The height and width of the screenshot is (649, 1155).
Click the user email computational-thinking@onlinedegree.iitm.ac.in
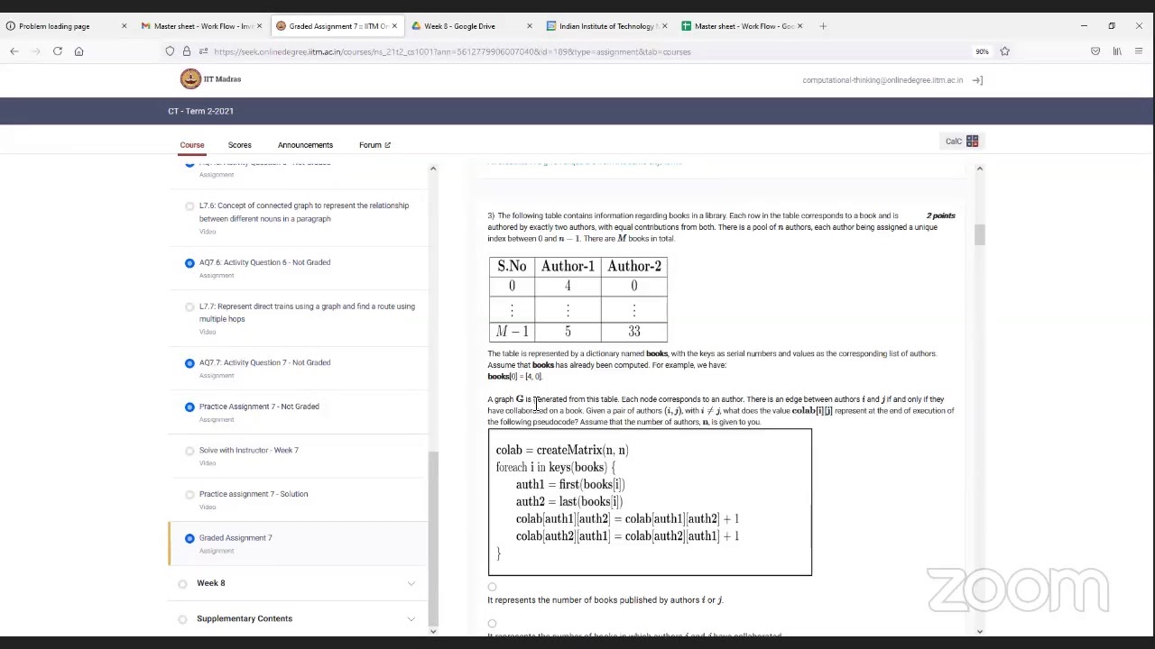point(882,80)
